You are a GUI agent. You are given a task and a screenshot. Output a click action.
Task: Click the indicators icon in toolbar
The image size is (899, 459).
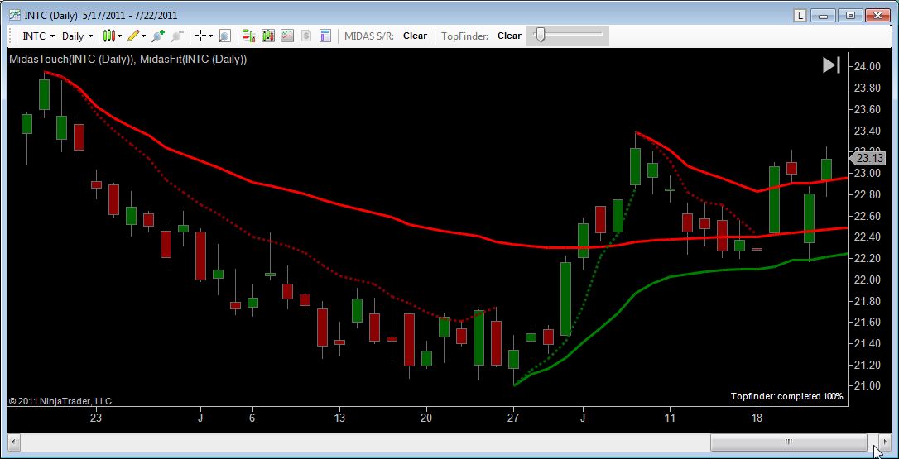click(x=267, y=36)
